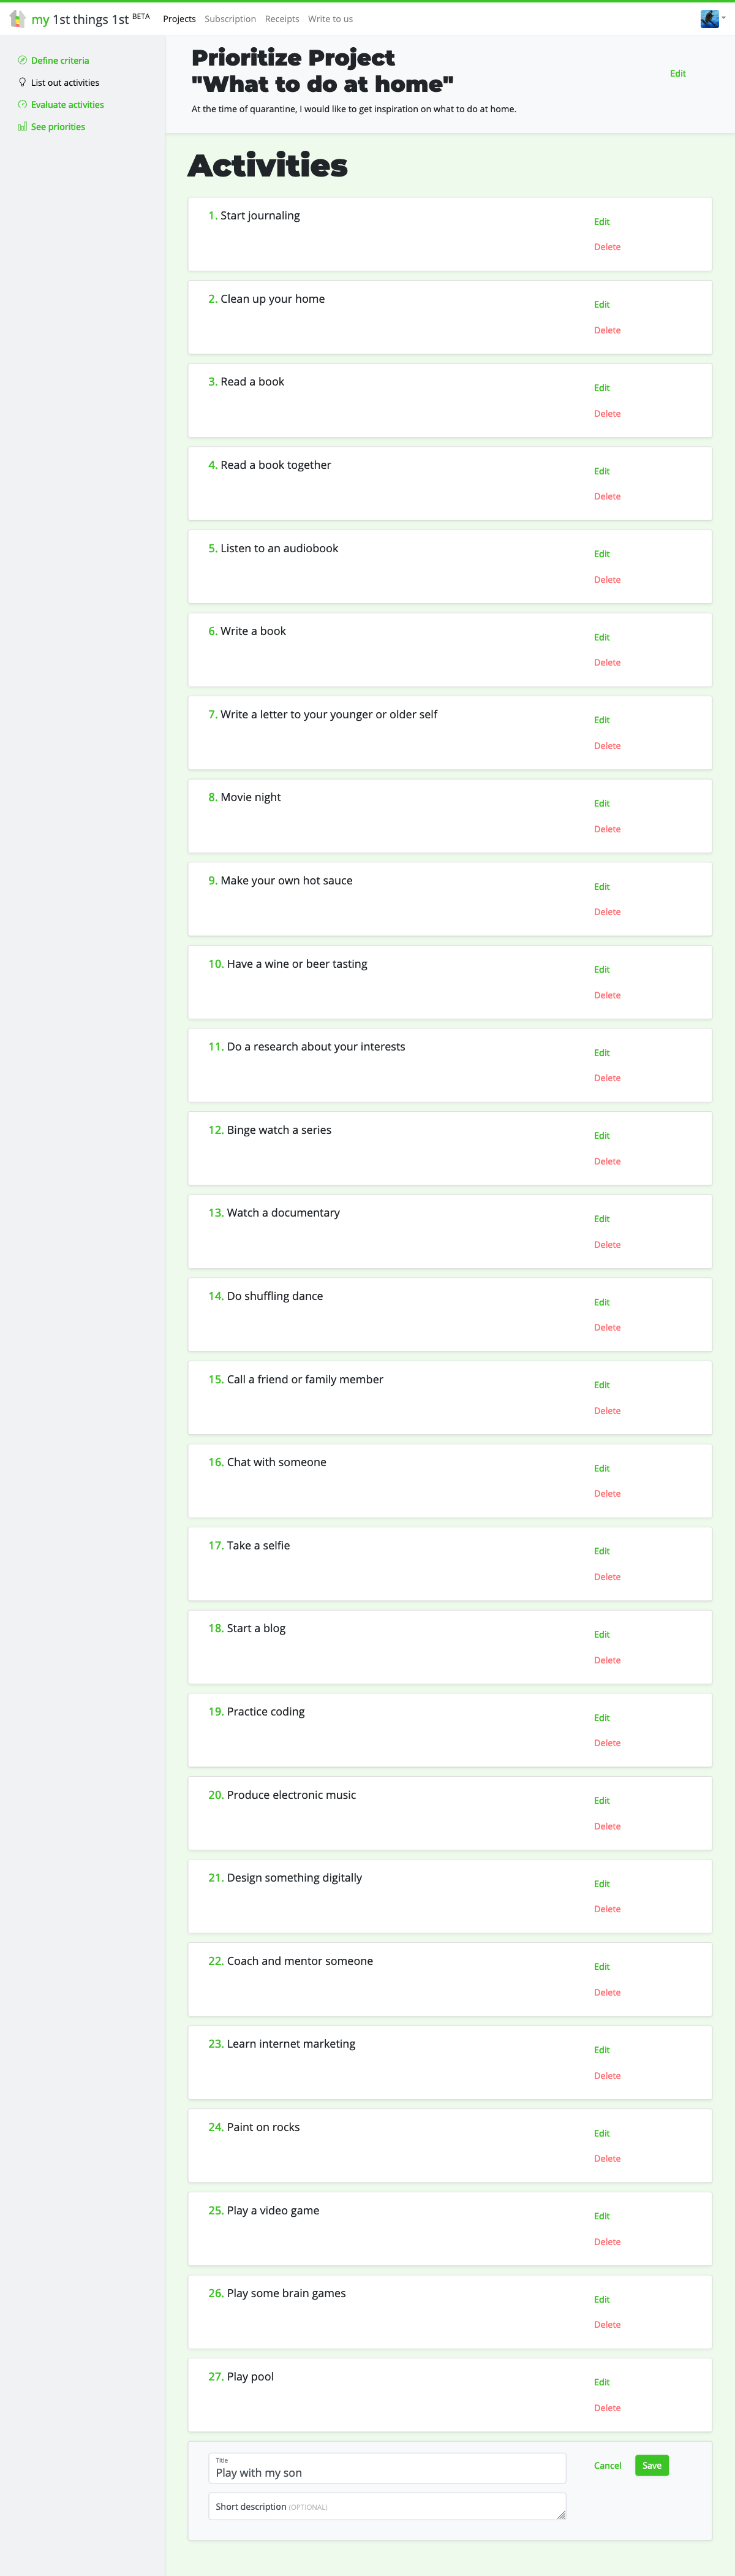Click the Evaluate activities gauge icon
This screenshot has height=2576, width=735.
[x=22, y=104]
